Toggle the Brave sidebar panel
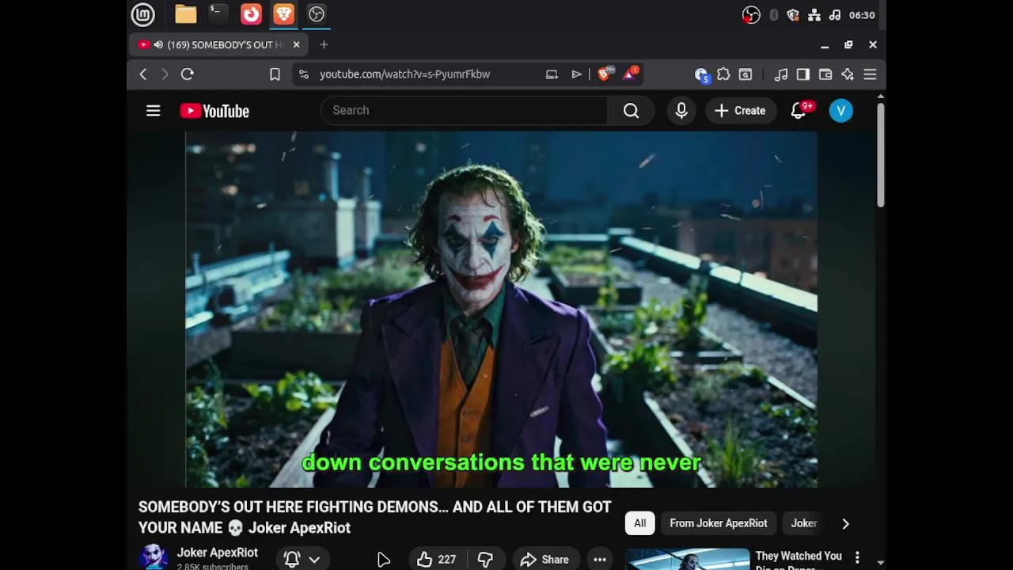 [803, 74]
